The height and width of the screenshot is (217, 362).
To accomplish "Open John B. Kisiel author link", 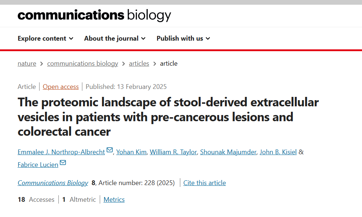I will (x=278, y=152).
